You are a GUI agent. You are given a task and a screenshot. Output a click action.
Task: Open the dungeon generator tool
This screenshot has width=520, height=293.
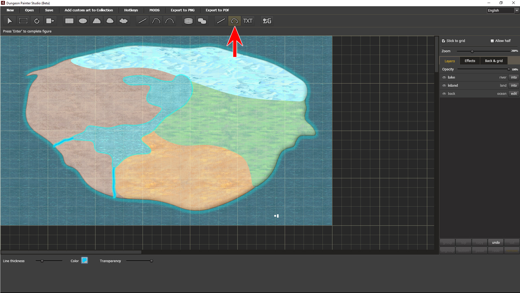(x=267, y=21)
